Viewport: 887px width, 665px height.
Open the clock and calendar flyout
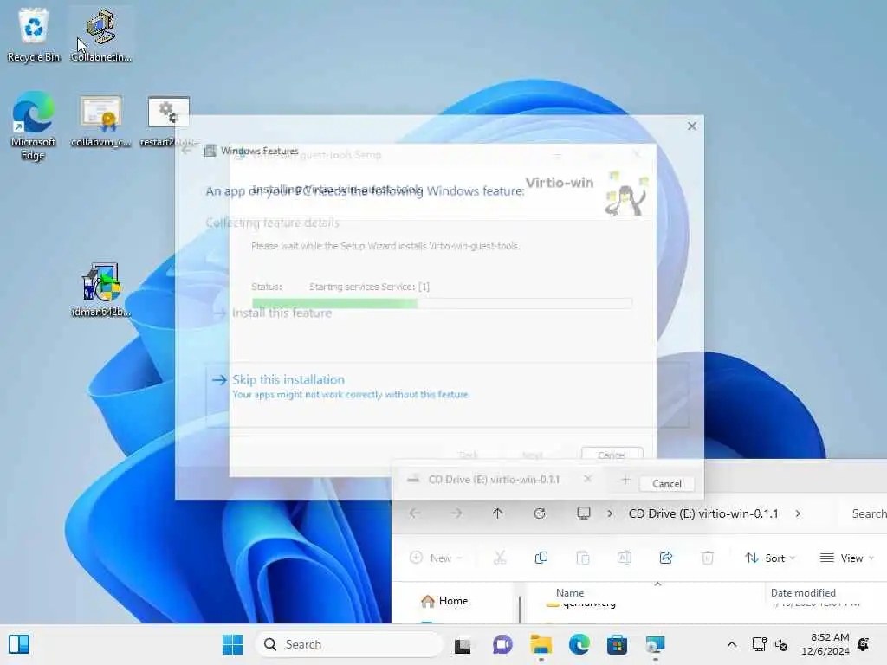[x=825, y=644]
